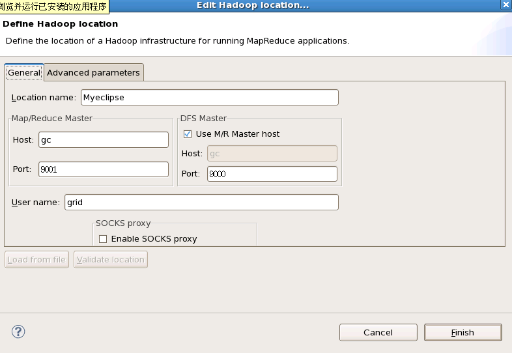Click the Validate location button

point(111,260)
